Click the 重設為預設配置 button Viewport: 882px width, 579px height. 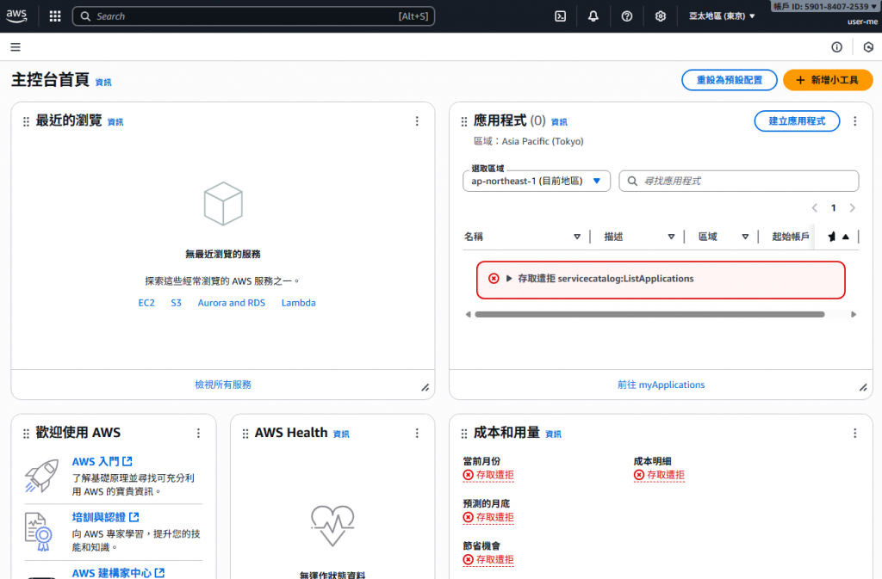coord(730,80)
